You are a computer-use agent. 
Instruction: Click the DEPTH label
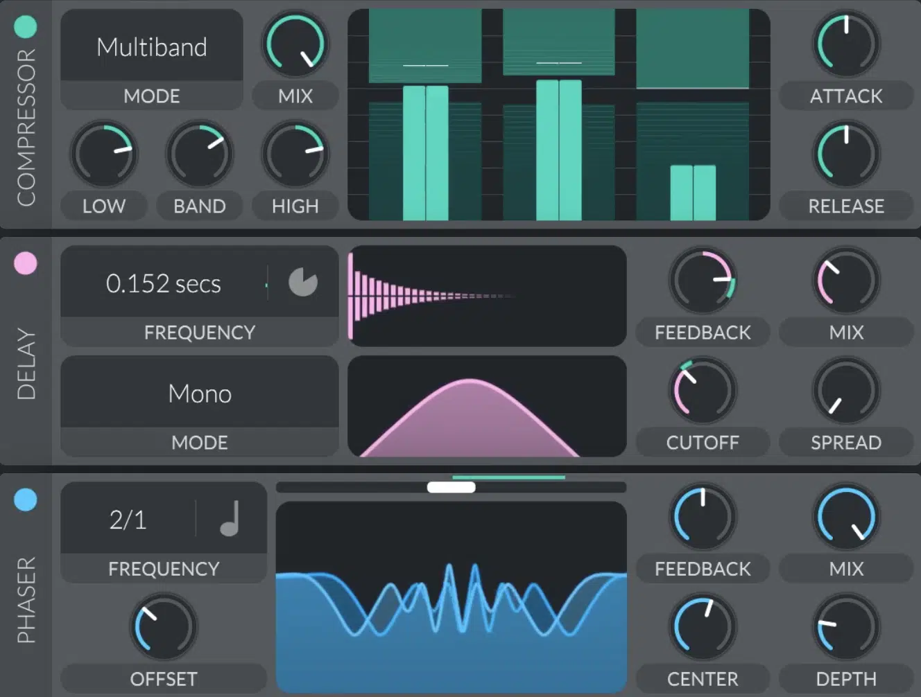click(x=846, y=679)
